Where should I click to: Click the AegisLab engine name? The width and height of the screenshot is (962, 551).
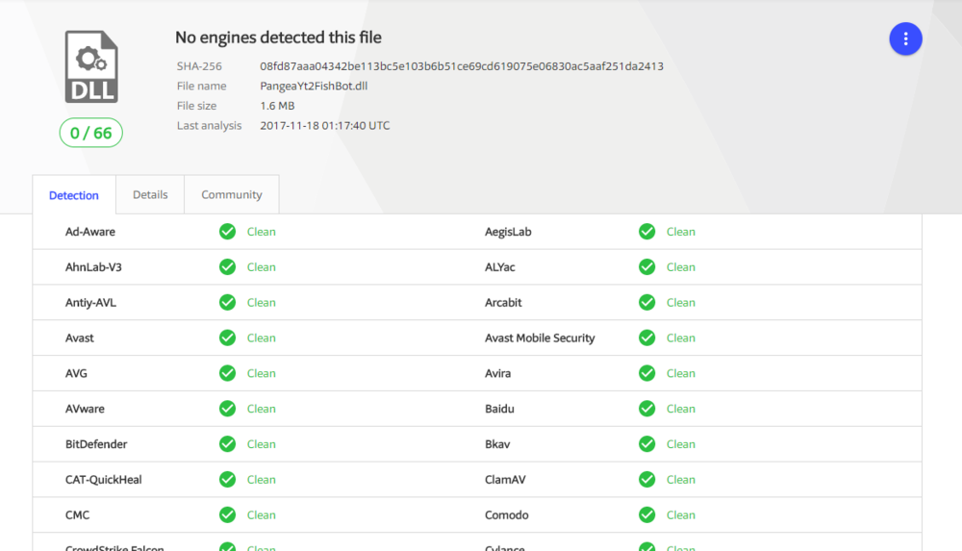coord(508,232)
